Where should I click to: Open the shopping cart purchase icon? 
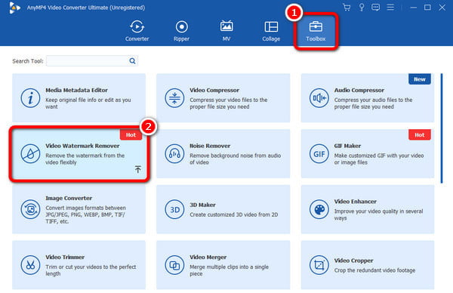(x=347, y=8)
